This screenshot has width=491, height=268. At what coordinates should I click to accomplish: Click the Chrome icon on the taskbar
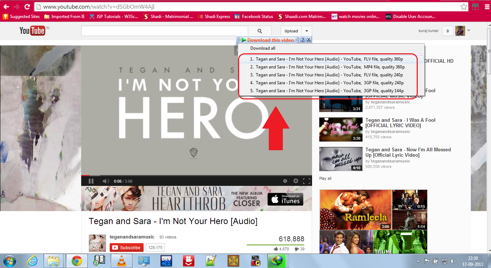(x=76, y=261)
